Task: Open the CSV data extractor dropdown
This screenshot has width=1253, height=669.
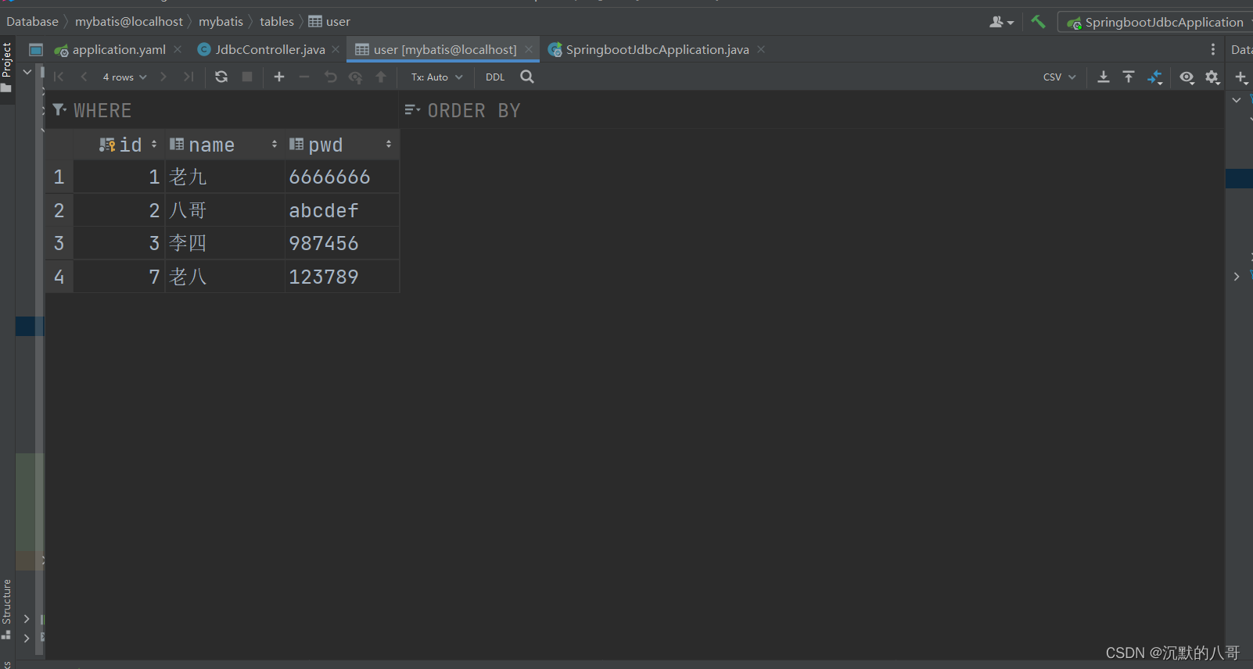Action: click(x=1060, y=77)
